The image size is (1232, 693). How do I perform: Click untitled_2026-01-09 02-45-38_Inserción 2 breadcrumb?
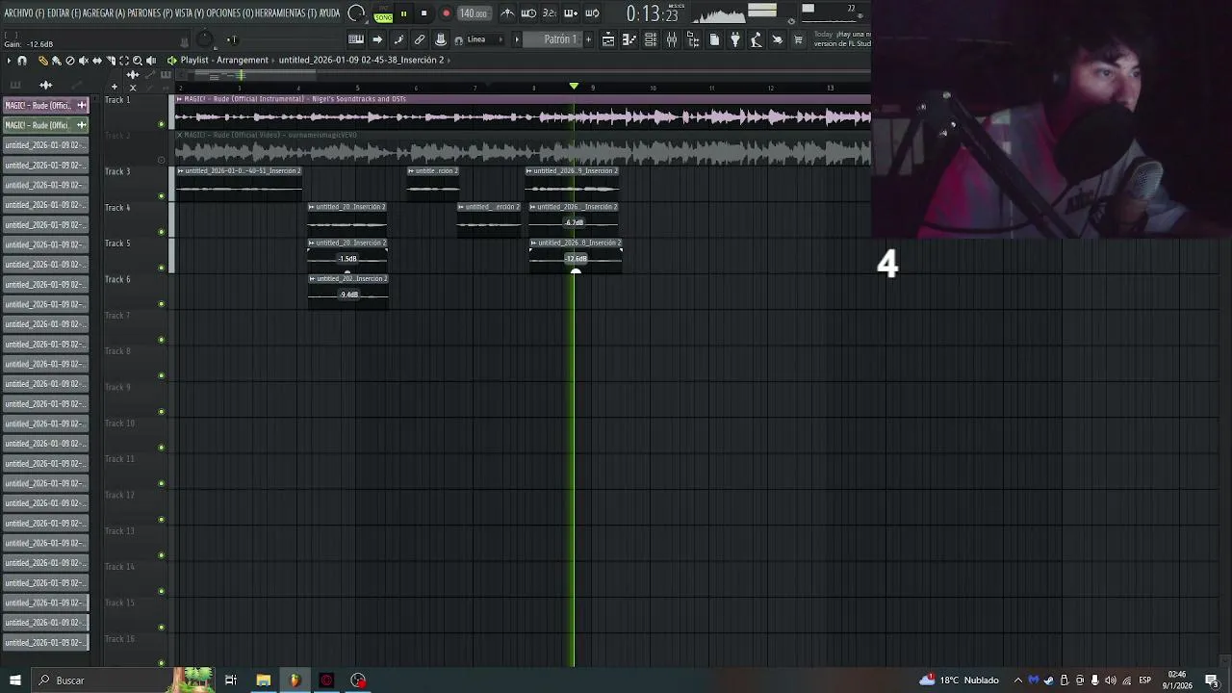coord(362,60)
